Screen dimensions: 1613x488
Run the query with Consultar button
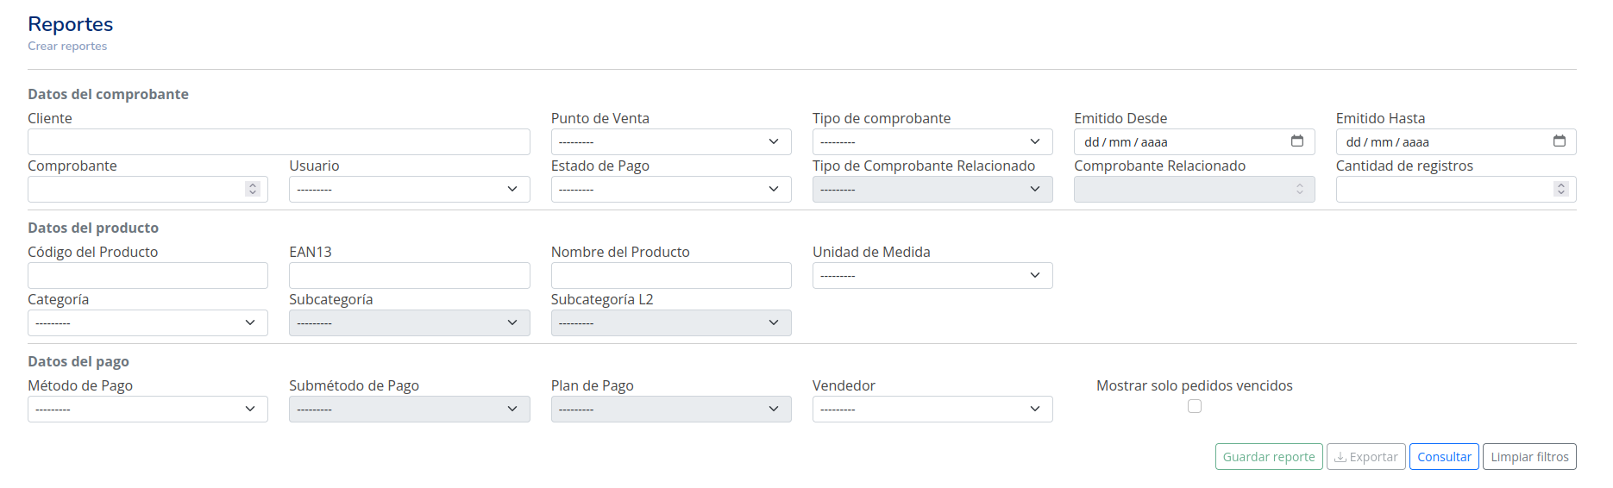click(x=1444, y=457)
